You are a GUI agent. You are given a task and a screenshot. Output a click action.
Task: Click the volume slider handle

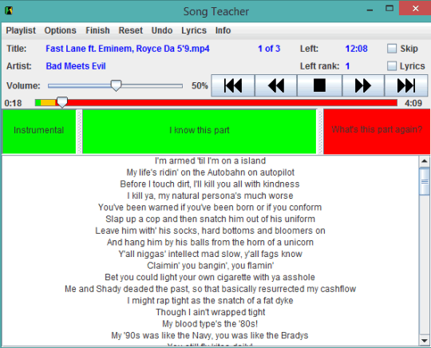(x=116, y=85)
